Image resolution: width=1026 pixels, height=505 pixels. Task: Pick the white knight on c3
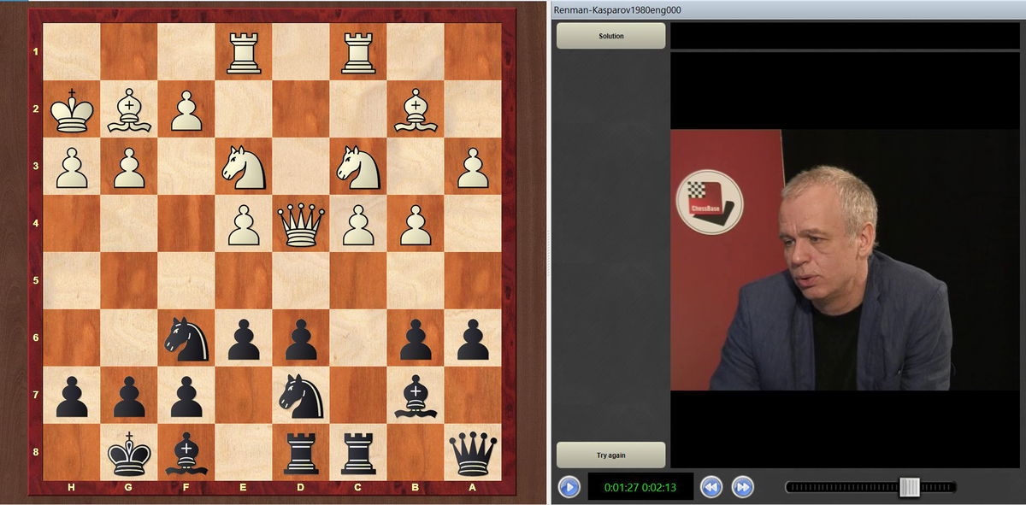coord(358,167)
